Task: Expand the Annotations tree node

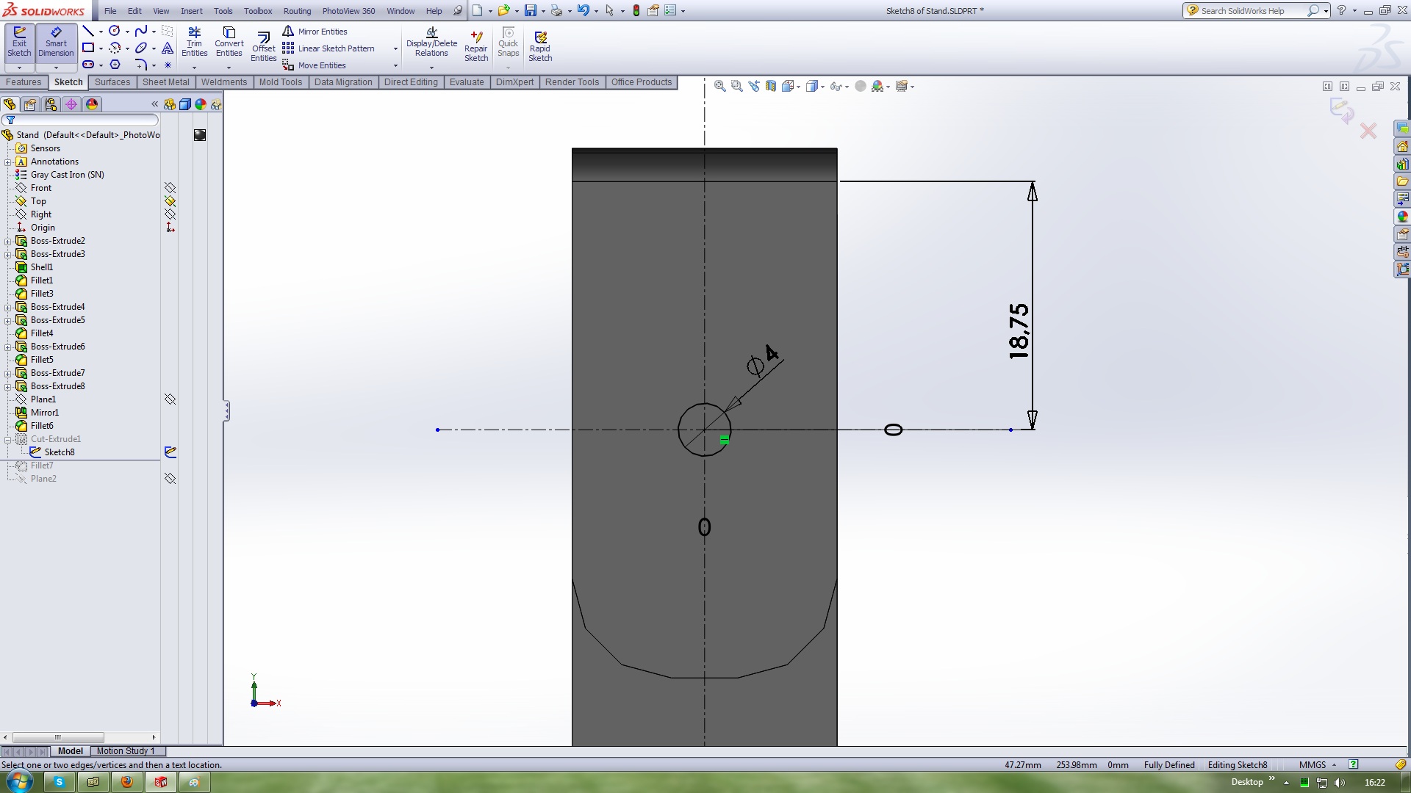Action: click(x=8, y=162)
